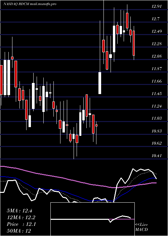Click the <<Live MACD label
The height and width of the screenshot is (236, 168).
(x=141, y=227)
